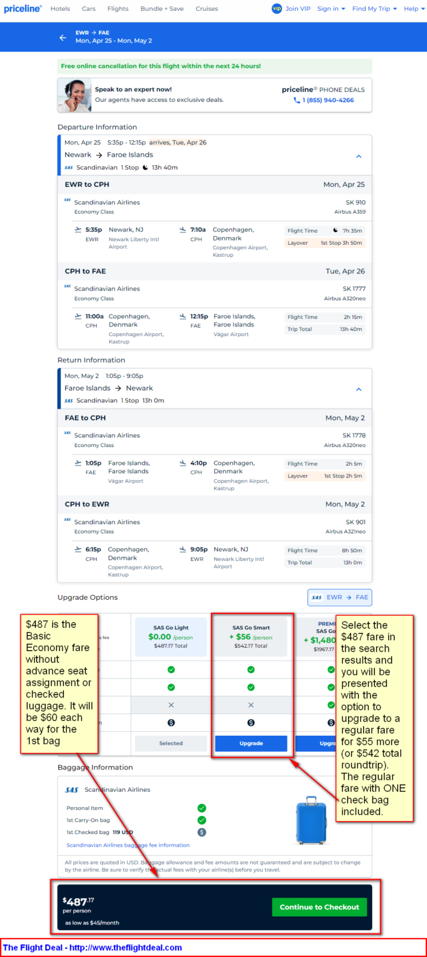This screenshot has height=957, width=427.
Task: Click the landing plane icon beside 7:10a
Action: pyautogui.click(x=182, y=230)
